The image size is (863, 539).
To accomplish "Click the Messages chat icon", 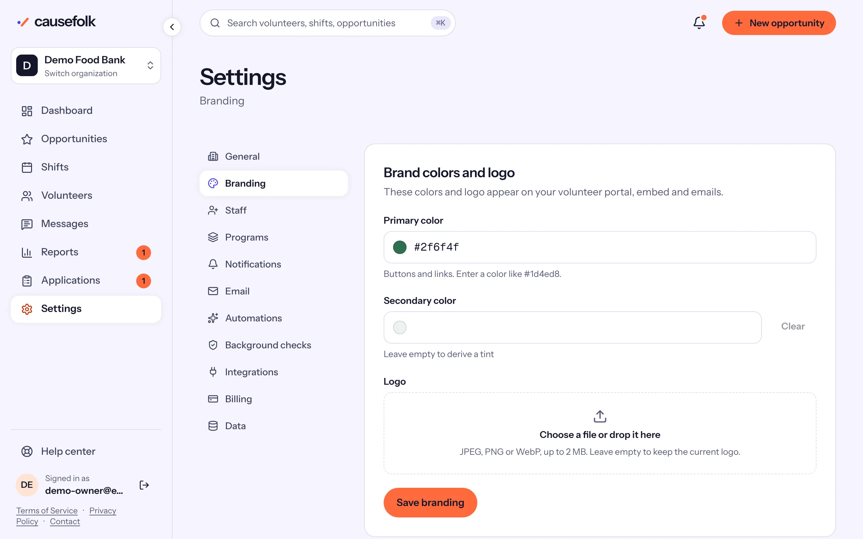I will click(27, 224).
